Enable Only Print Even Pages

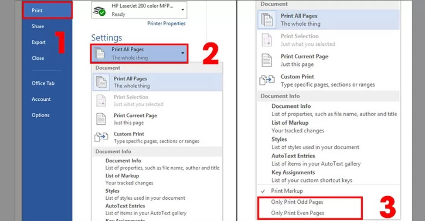click(297, 213)
